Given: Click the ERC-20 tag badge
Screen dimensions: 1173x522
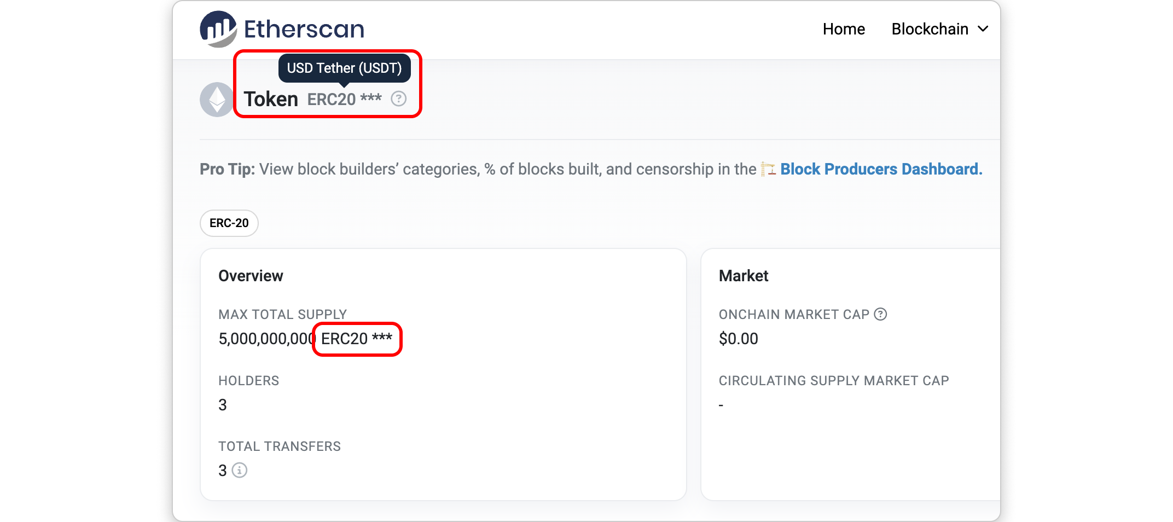Looking at the screenshot, I should [x=229, y=223].
